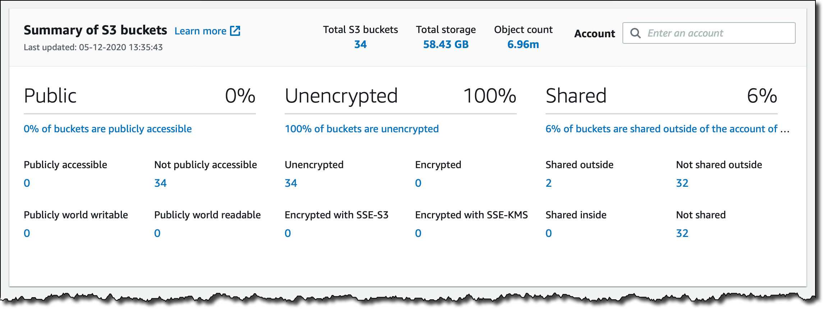The image size is (823, 309).
Task: Click Total S3 buckets value 34
Action: (360, 44)
